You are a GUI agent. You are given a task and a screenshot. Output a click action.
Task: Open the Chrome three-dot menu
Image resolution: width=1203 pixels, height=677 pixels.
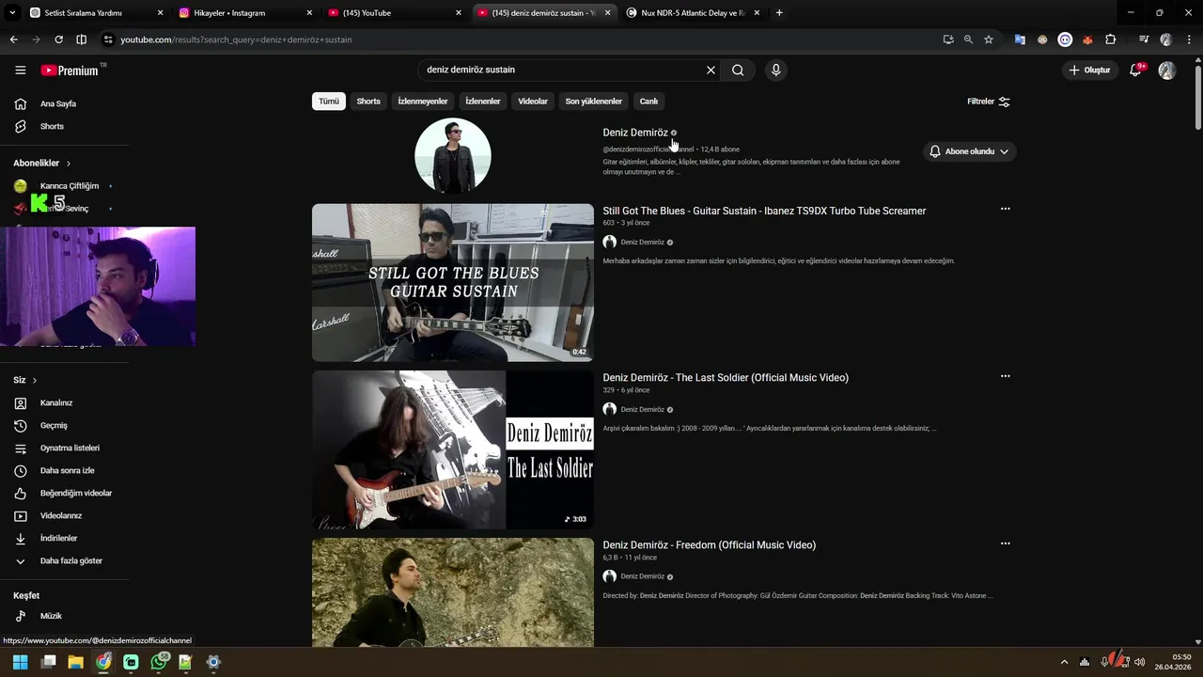1188,39
